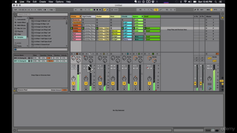237x133 pixels.
Task: Open the metronome settings dropdown arrow
Action: [47, 10]
